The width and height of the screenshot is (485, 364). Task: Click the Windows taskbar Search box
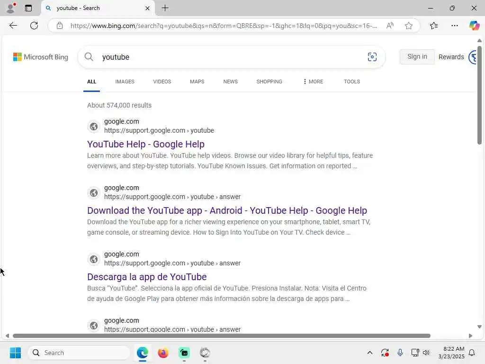tap(79, 353)
